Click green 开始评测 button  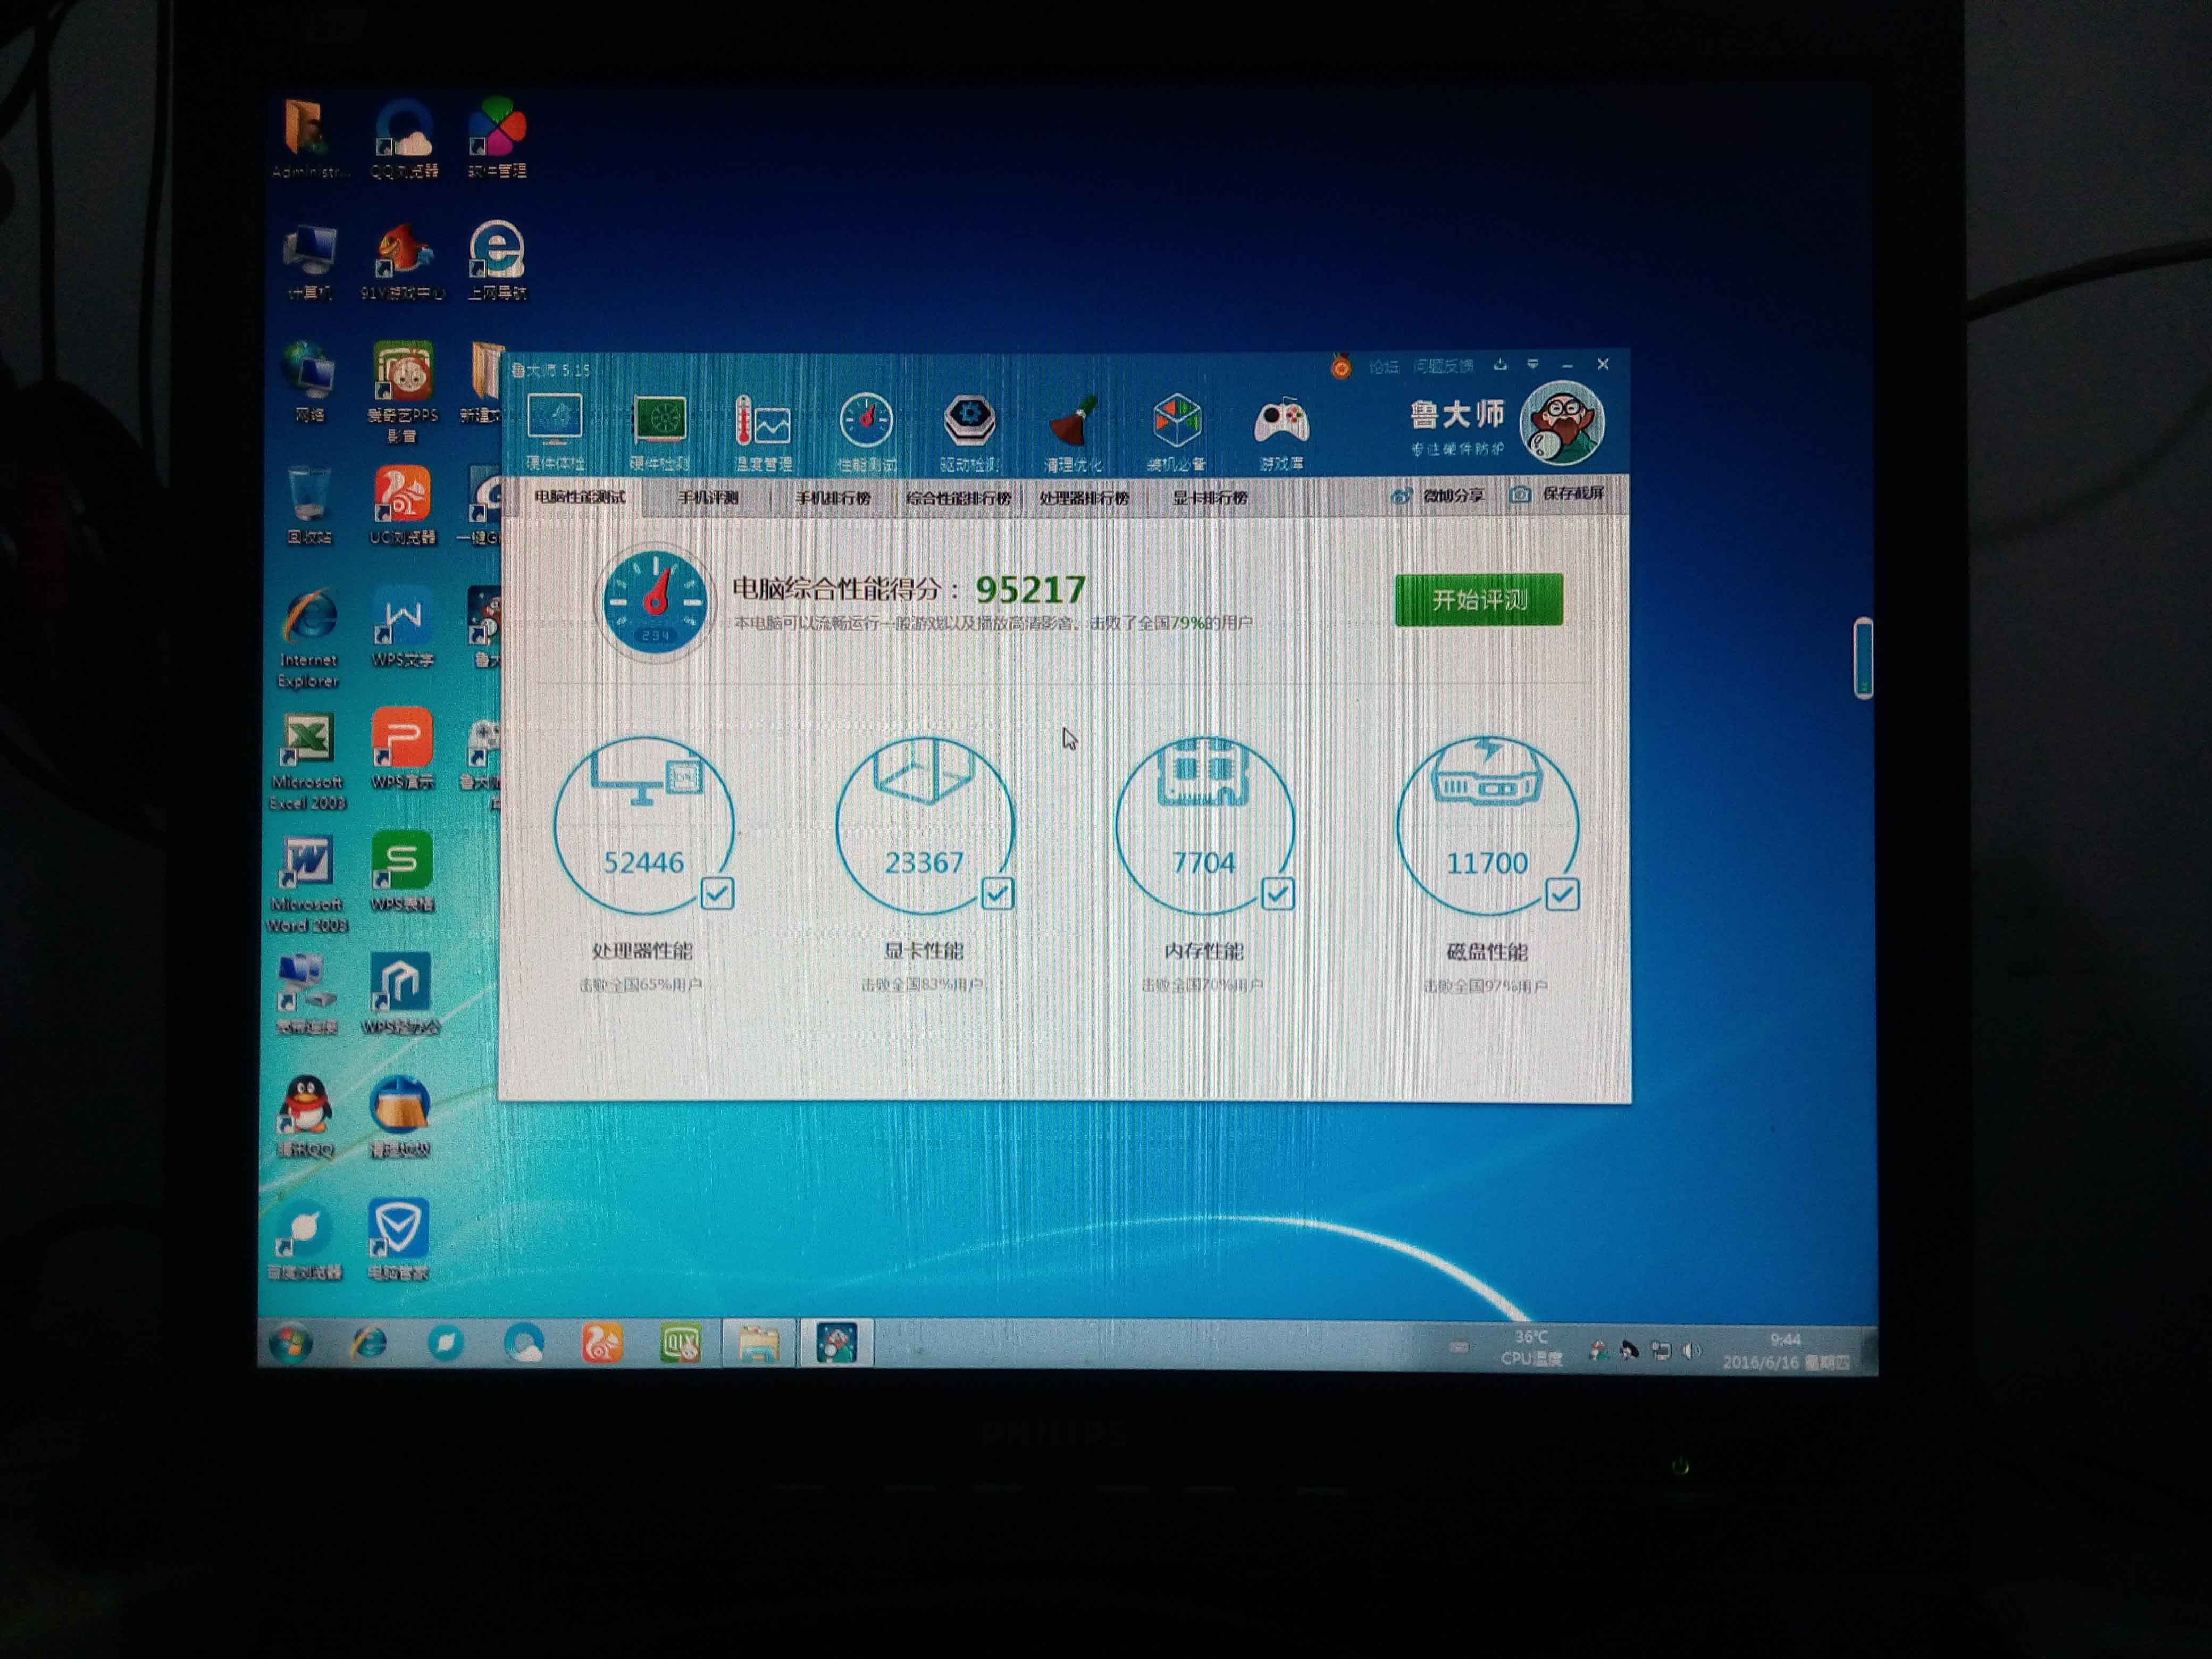point(1478,600)
